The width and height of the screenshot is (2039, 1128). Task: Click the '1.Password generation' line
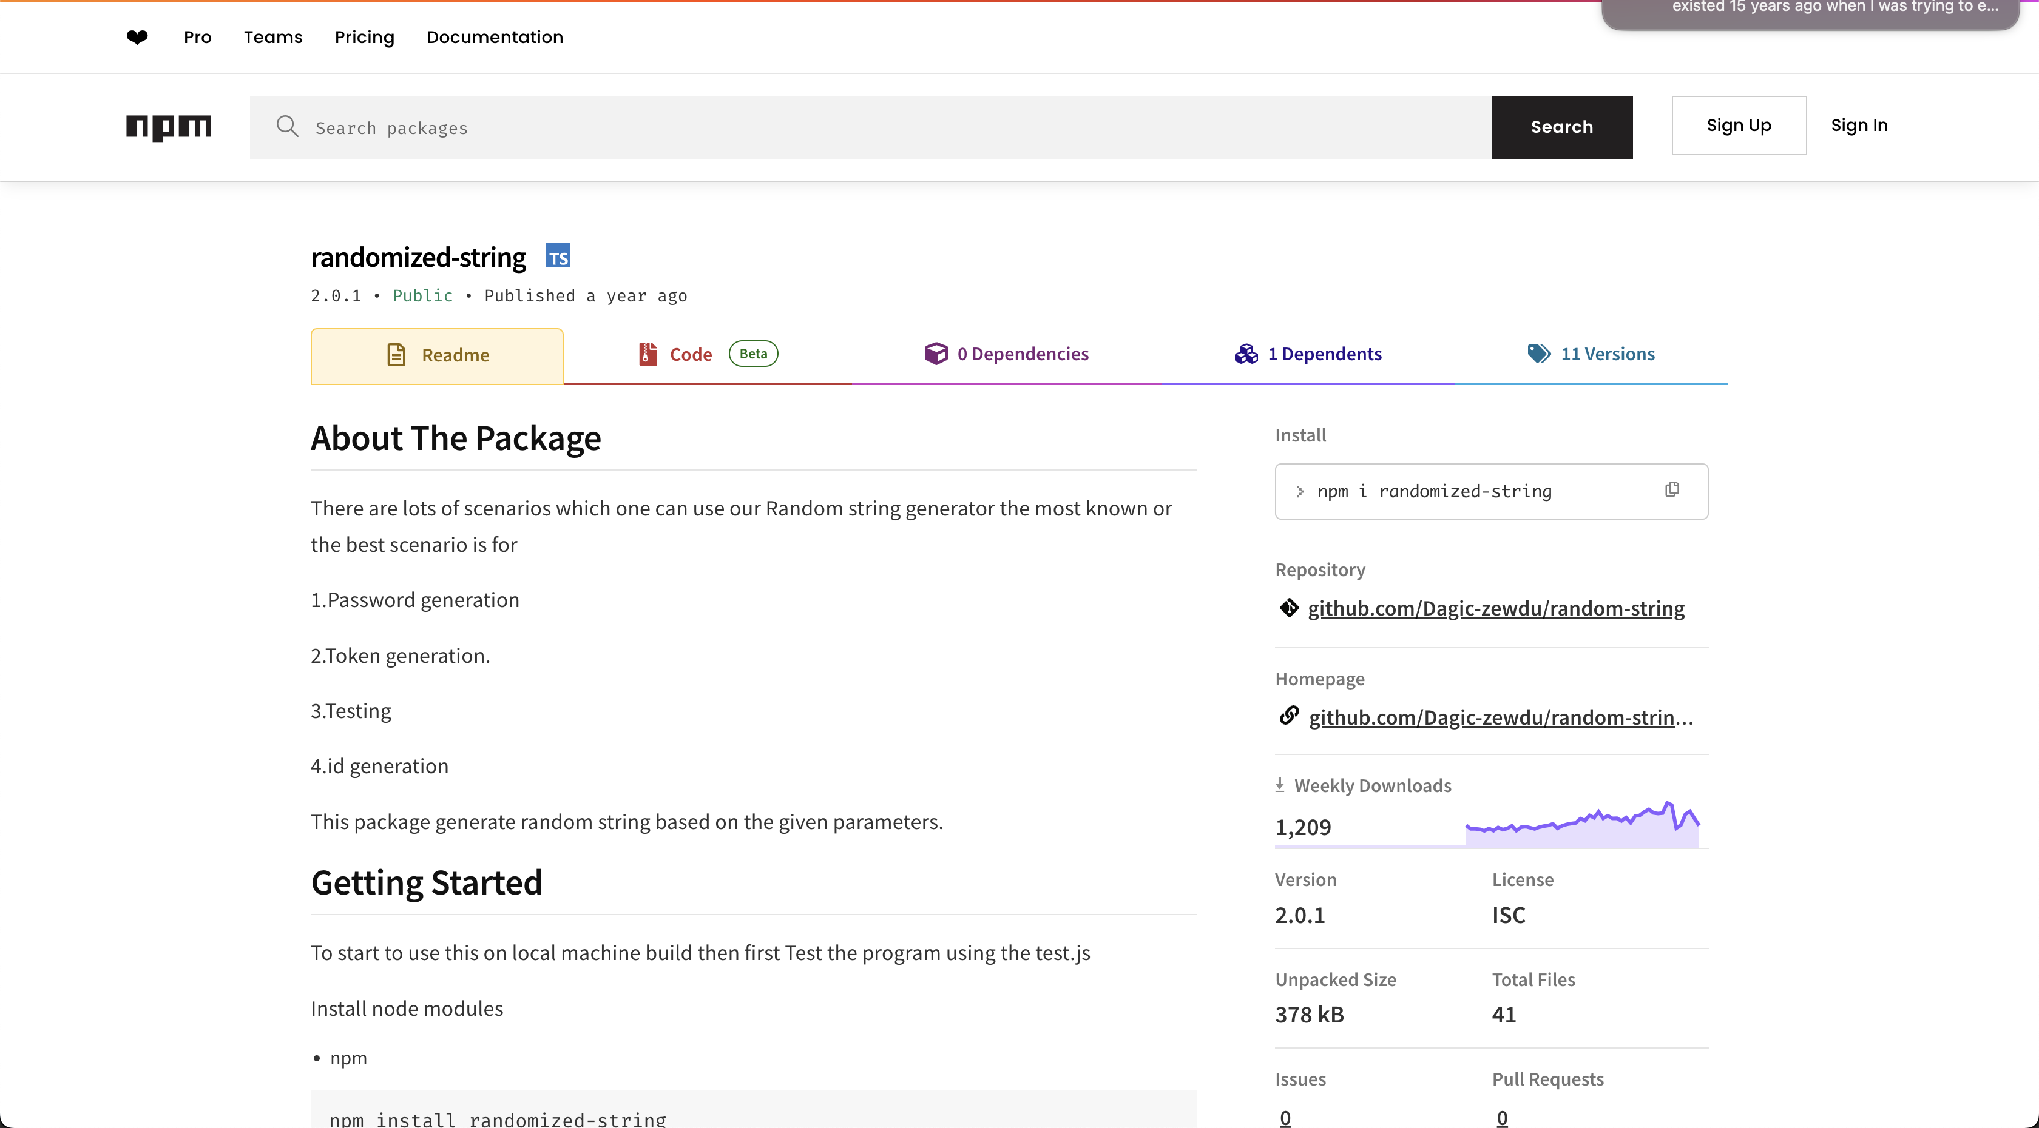click(414, 600)
